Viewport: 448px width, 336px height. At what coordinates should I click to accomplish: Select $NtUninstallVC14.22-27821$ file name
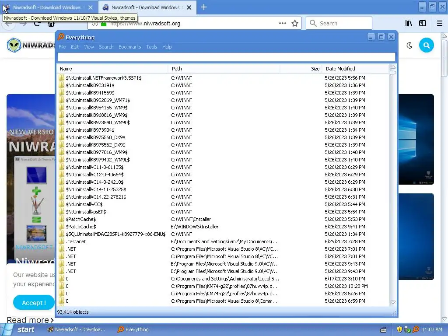click(96, 196)
